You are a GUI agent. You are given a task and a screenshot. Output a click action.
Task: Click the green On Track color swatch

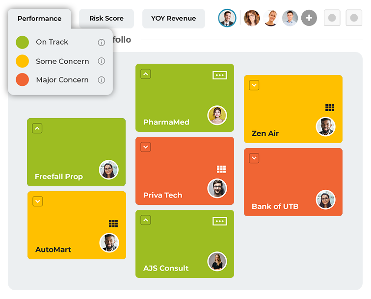click(x=22, y=42)
